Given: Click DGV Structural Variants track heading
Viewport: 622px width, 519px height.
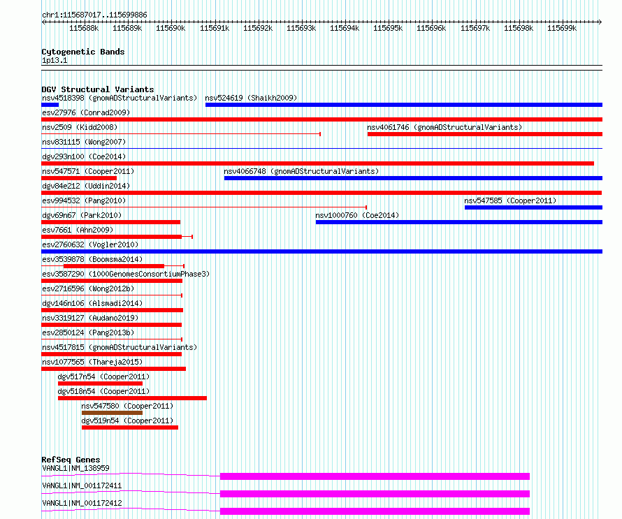Looking at the screenshot, I should [x=98, y=89].
